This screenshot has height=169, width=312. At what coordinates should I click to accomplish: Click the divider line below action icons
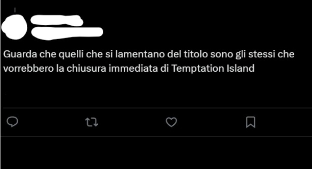point(156,137)
